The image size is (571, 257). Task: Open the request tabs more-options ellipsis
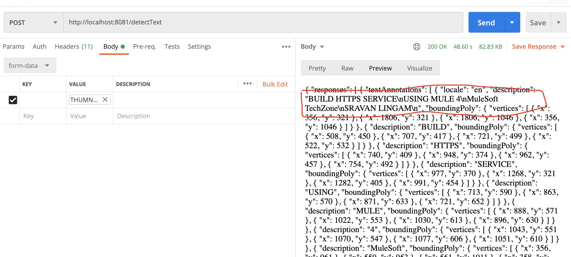click(286, 47)
